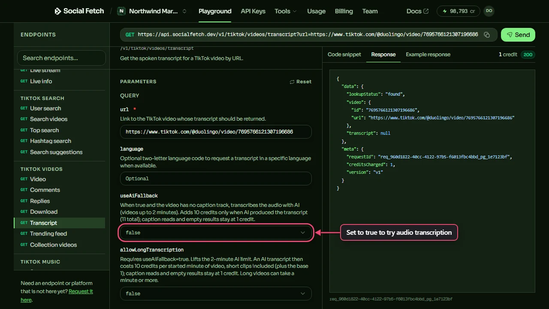Click the Social Fetch logo

point(79,11)
